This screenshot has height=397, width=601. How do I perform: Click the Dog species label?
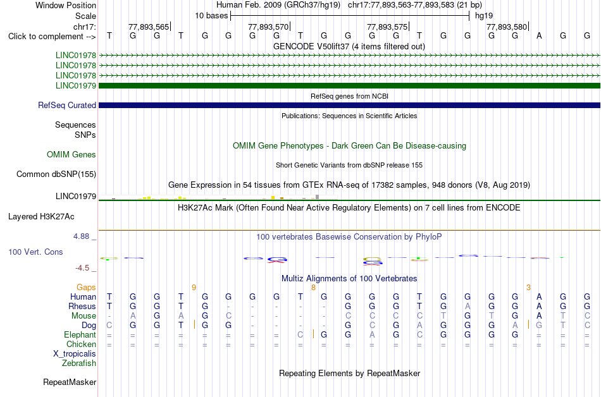coord(89,326)
